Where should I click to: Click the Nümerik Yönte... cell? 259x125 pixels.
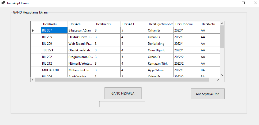point(81,63)
